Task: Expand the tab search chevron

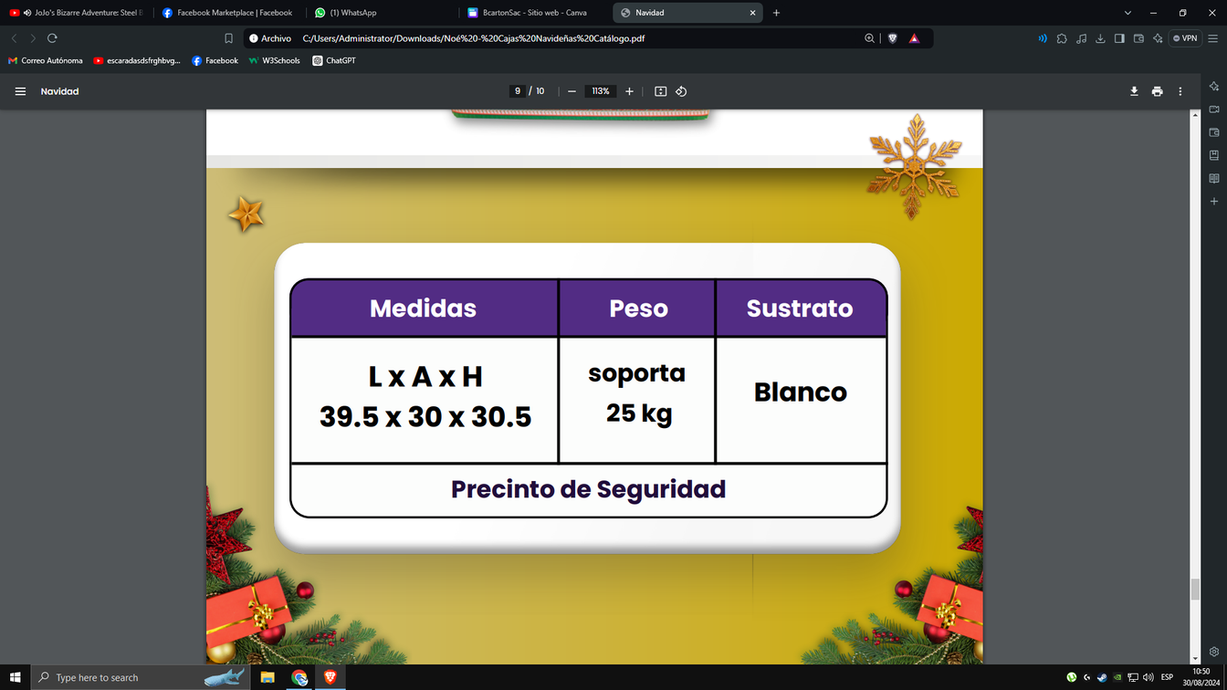Action: pyautogui.click(x=1127, y=13)
